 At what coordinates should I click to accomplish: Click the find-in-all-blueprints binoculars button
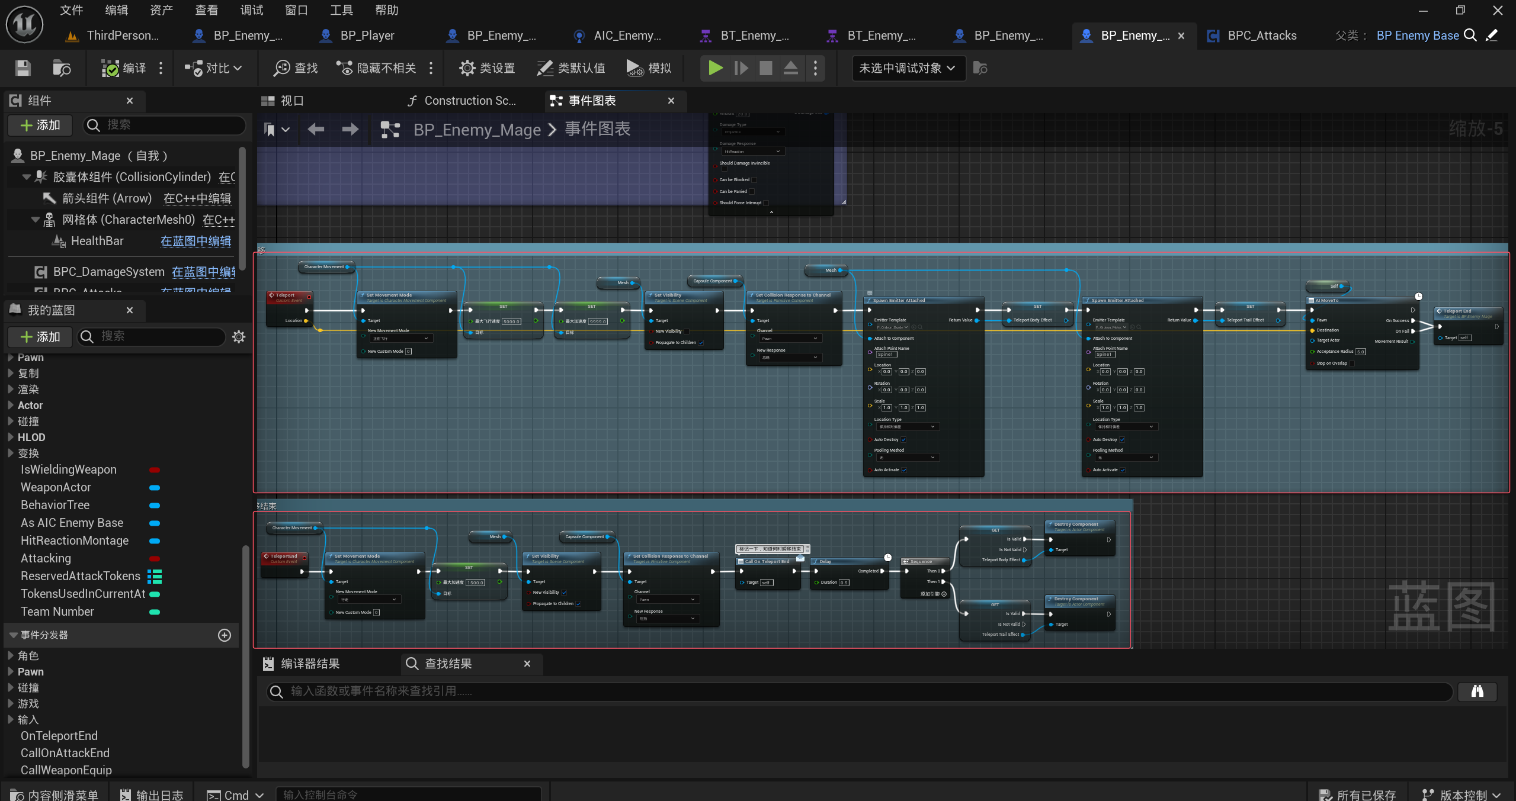(x=1477, y=691)
